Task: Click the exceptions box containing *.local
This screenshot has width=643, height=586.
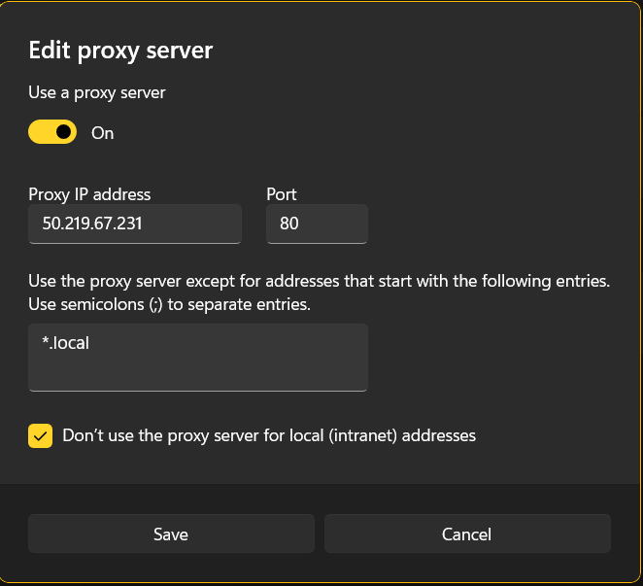Action: click(198, 358)
